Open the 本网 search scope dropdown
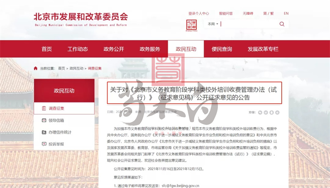The height and width of the screenshot is (188, 330). point(213,24)
